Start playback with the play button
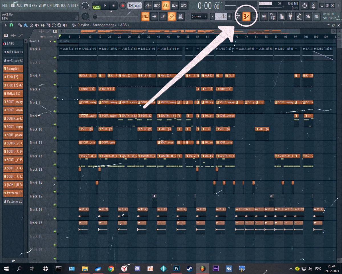 pos(105,5)
